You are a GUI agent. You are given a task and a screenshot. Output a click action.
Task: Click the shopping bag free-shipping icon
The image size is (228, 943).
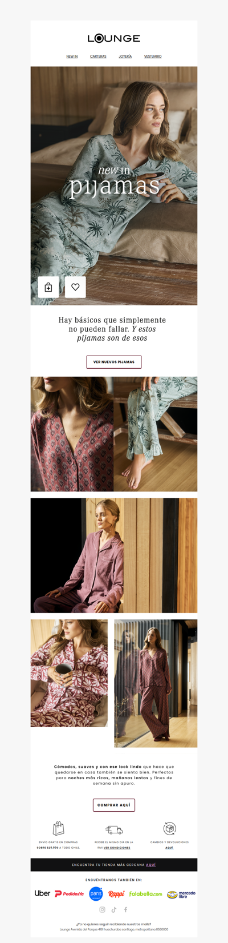coord(58,828)
